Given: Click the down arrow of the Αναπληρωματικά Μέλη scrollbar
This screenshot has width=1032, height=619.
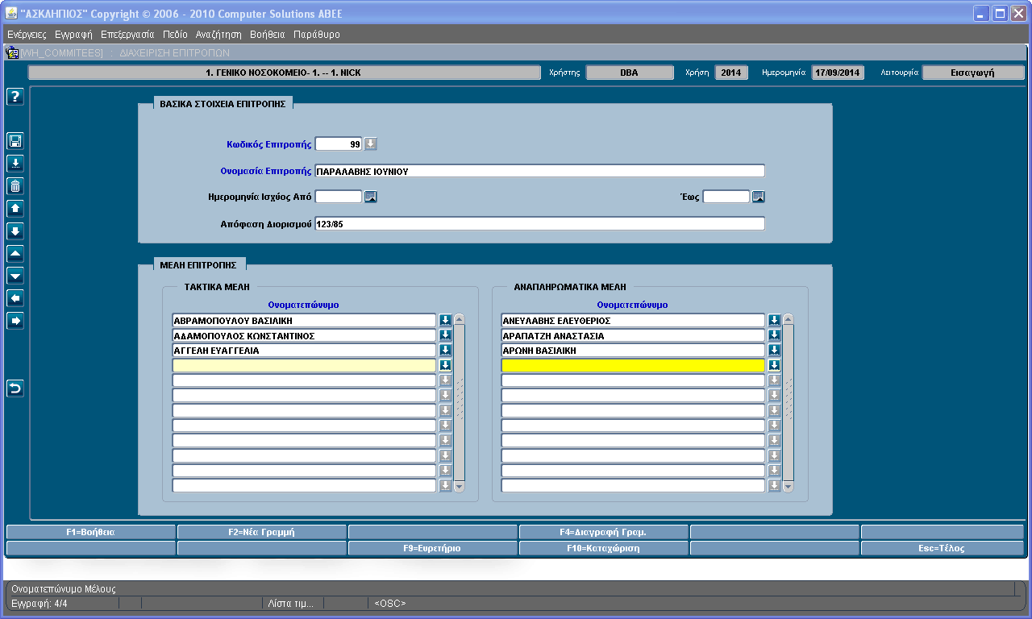Looking at the screenshot, I should pyautogui.click(x=789, y=487).
